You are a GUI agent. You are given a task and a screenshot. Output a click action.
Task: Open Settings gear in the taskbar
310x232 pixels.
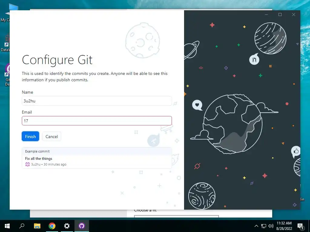click(67, 226)
